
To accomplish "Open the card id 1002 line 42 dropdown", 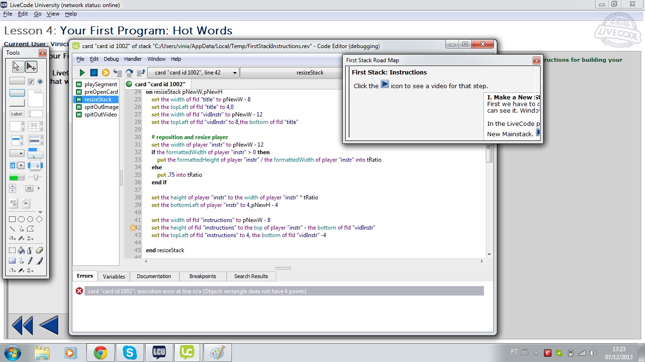I will click(x=193, y=73).
